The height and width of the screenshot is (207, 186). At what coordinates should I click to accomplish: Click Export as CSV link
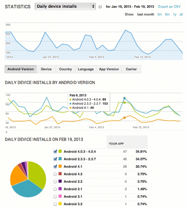point(169,6)
